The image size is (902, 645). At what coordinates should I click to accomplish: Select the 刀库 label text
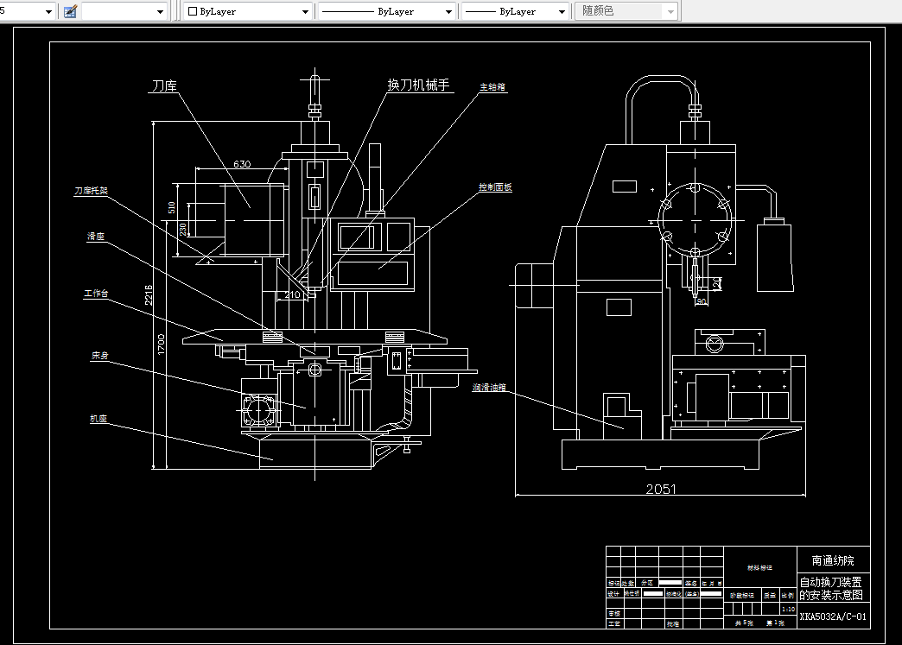[164, 85]
